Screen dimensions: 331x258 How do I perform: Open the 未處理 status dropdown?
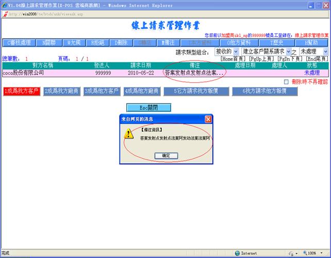click(x=325, y=52)
